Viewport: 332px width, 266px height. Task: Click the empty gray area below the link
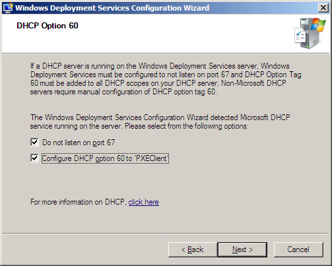click(x=166, y=220)
